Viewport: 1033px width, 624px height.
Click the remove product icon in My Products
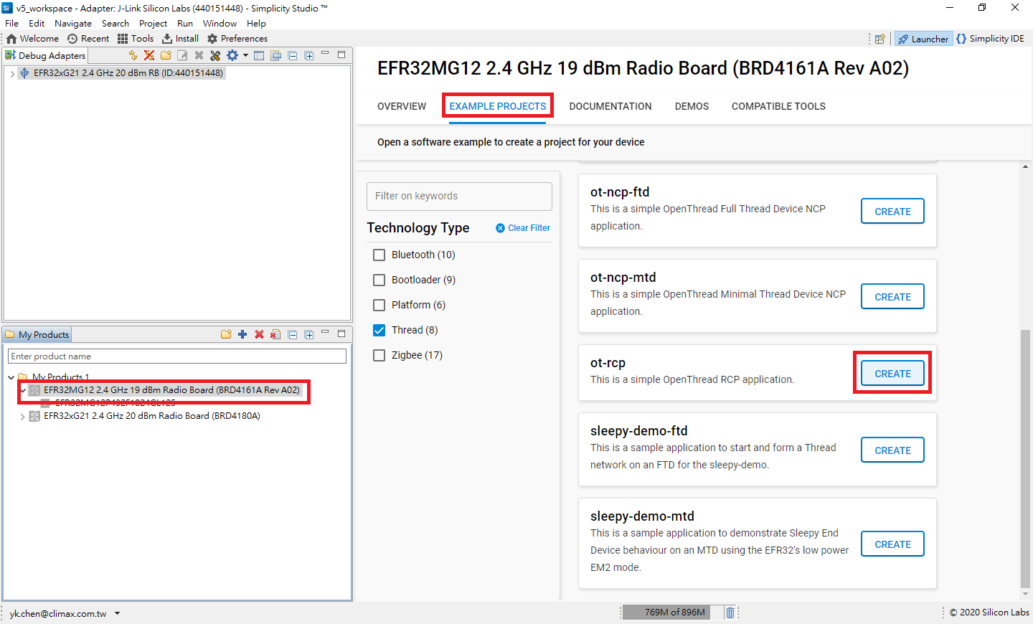[x=259, y=334]
